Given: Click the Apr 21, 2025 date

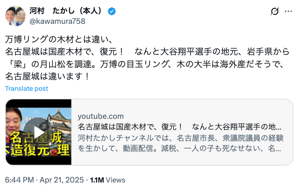Looking at the screenshot, I should (62, 180).
